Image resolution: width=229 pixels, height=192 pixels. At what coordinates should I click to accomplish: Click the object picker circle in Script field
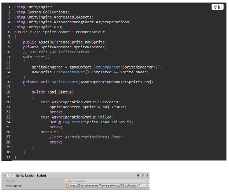147,181
